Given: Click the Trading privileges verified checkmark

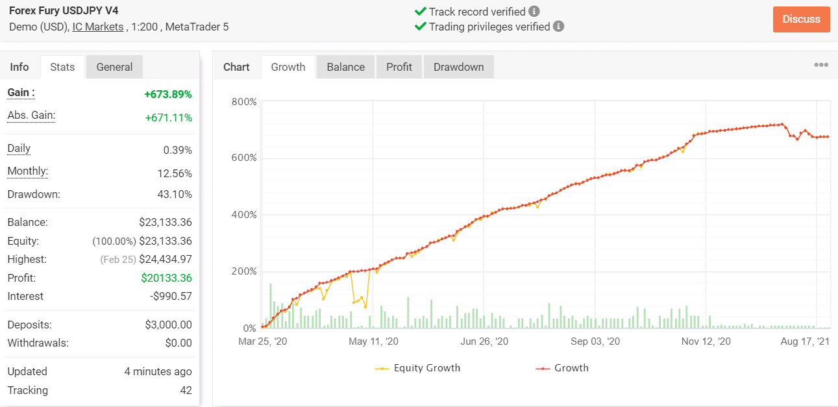Looking at the screenshot, I should click(x=420, y=27).
